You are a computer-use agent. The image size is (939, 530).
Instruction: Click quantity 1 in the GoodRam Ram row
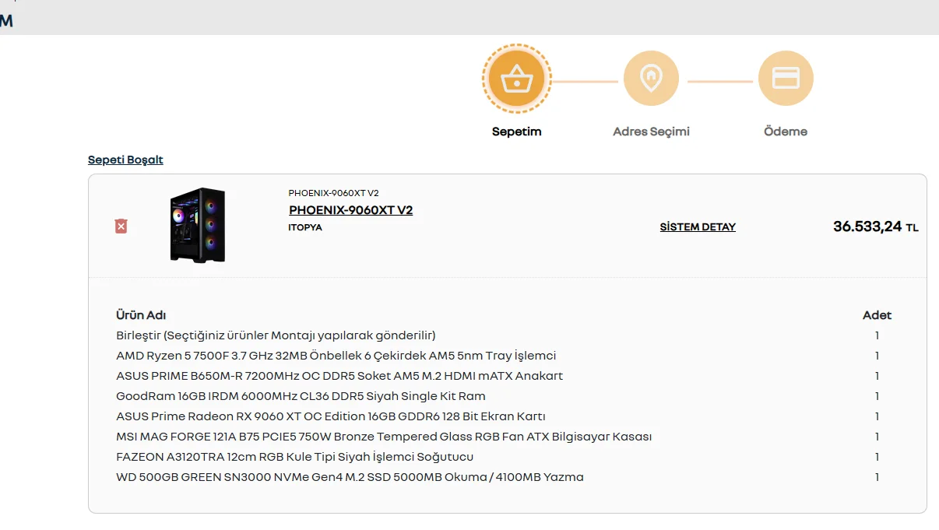tap(877, 396)
